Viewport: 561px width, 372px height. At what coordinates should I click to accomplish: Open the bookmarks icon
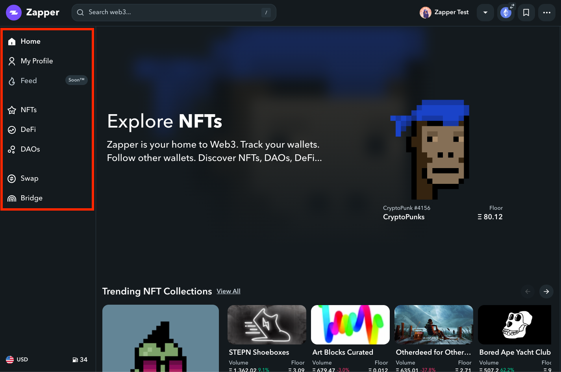click(x=526, y=13)
